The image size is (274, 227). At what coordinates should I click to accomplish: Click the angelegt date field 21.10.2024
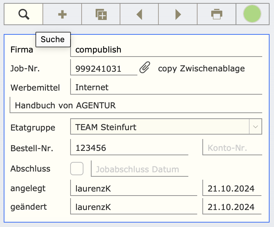[232, 188]
